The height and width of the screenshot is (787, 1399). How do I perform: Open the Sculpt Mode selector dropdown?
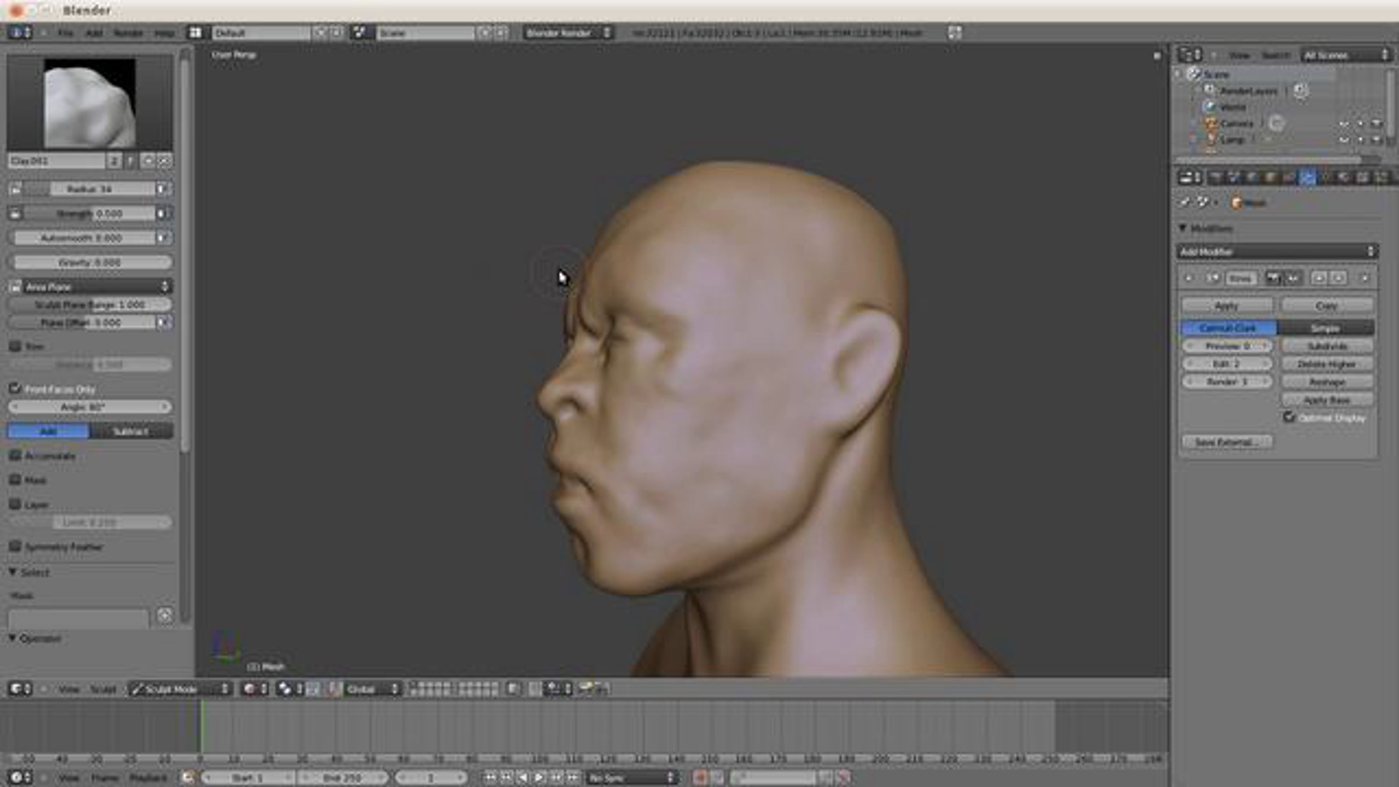coord(180,689)
